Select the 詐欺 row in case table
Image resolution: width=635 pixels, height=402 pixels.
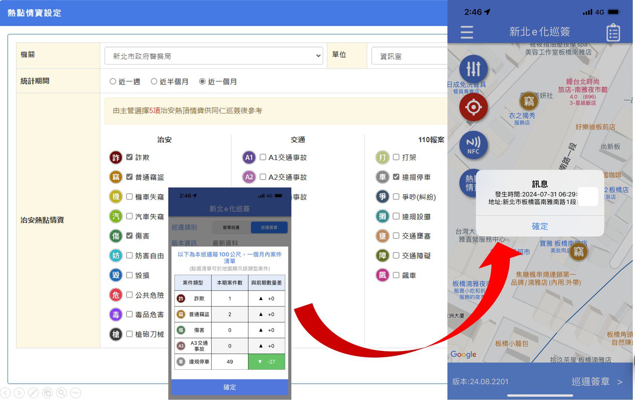[x=230, y=298]
